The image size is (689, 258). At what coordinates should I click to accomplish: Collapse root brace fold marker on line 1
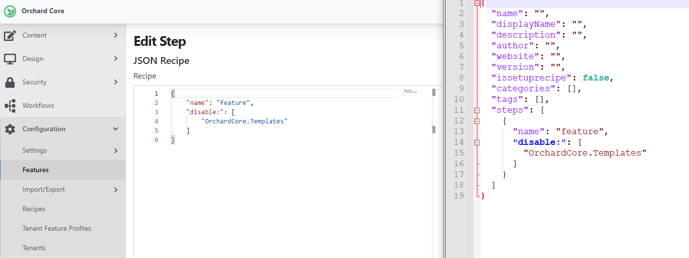click(x=477, y=3)
